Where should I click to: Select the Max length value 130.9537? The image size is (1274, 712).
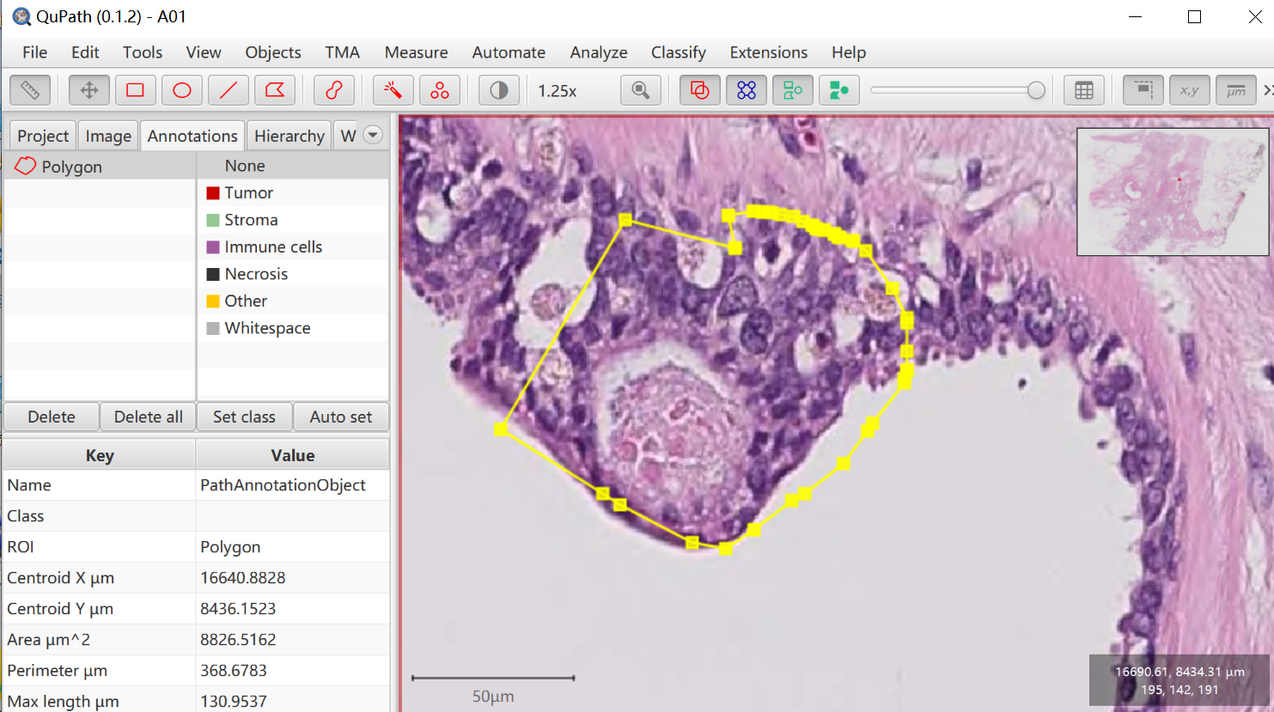tap(293, 701)
